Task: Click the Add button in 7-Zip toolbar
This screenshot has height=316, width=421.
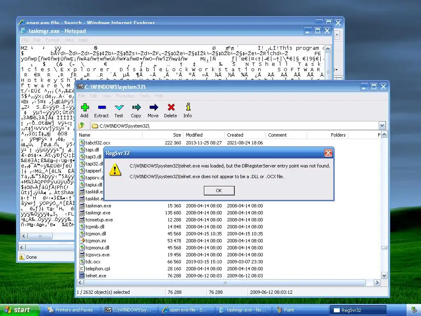Action: [85, 111]
